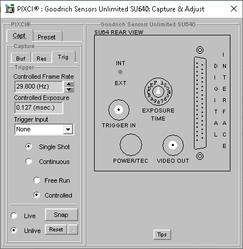Image resolution: width=243 pixels, height=249 pixels.
Task: Open the Trig capture tab
Action: coord(63,57)
